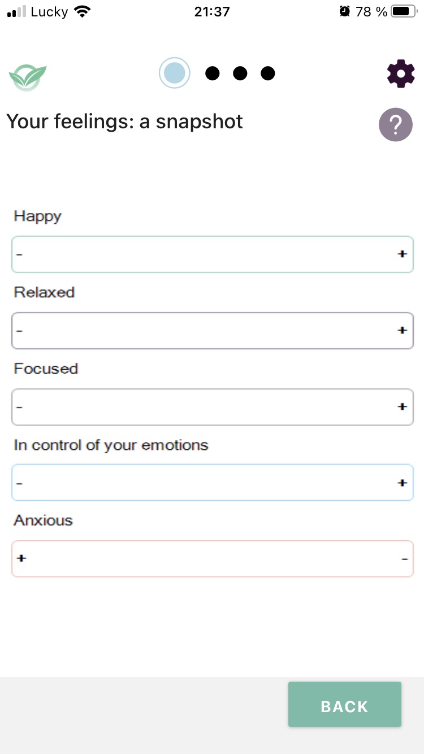Open the help question mark icon
424x754 pixels.
tap(396, 124)
